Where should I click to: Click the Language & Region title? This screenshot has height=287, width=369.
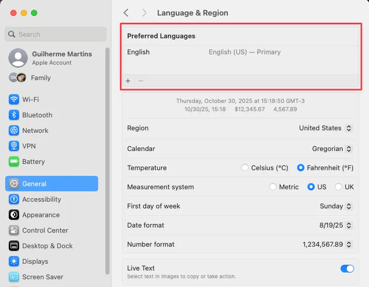pos(193,13)
